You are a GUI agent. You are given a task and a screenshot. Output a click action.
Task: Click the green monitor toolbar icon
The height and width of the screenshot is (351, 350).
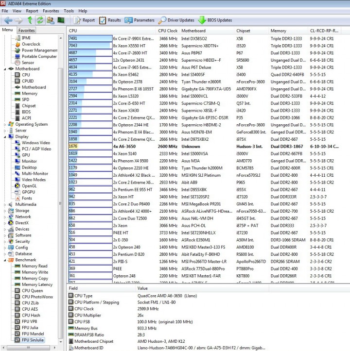[x=61, y=20]
